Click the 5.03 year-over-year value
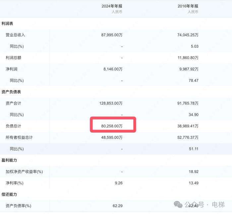Viewport: 232px width, 214px height. tap(195, 46)
